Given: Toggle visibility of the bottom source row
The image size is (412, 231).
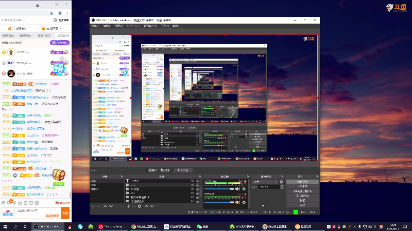Looking at the screenshot, I should tap(192, 201).
